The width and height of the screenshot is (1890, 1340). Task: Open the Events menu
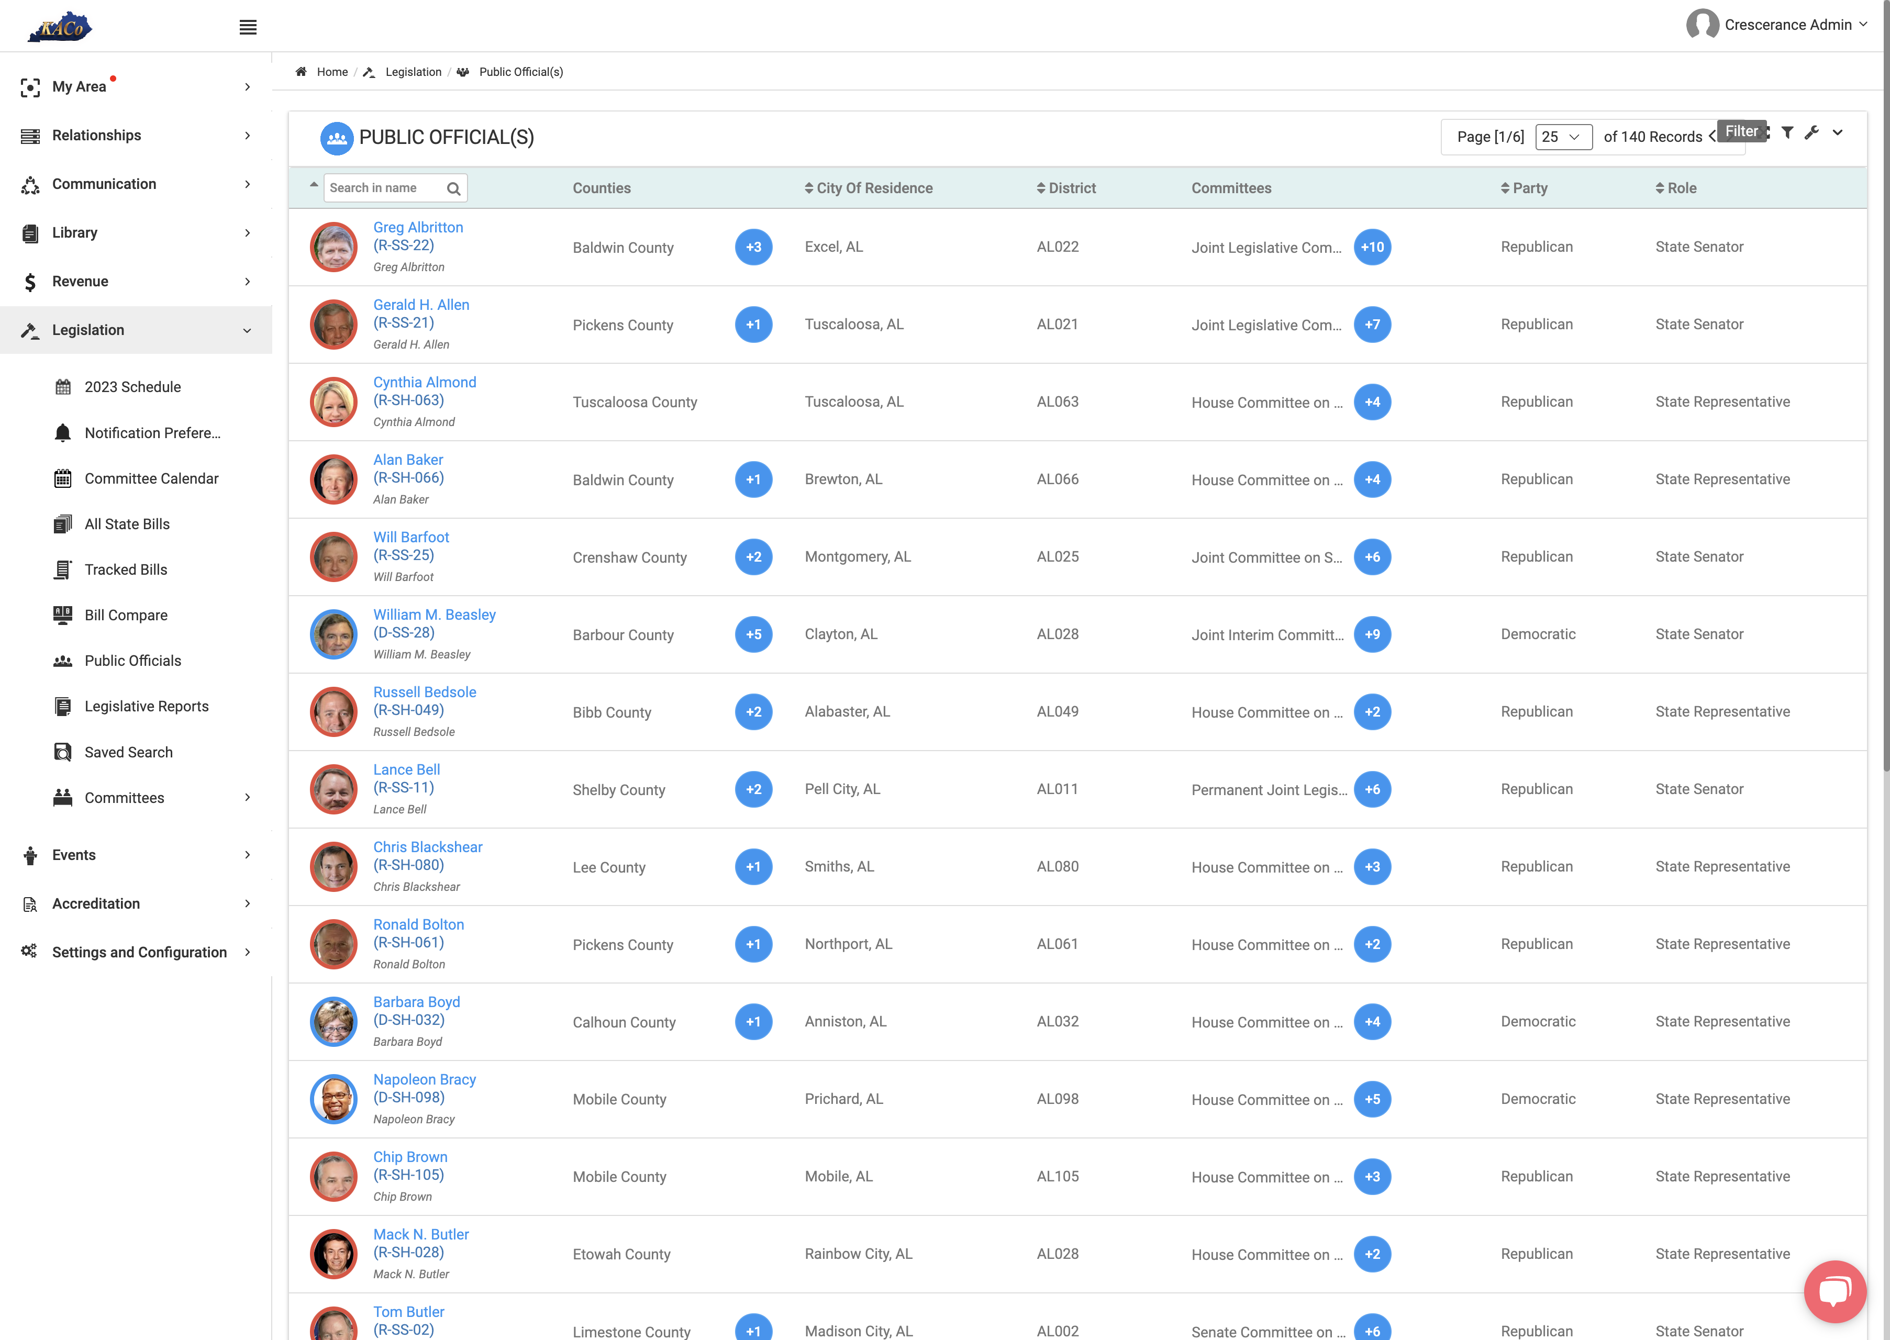(136, 855)
